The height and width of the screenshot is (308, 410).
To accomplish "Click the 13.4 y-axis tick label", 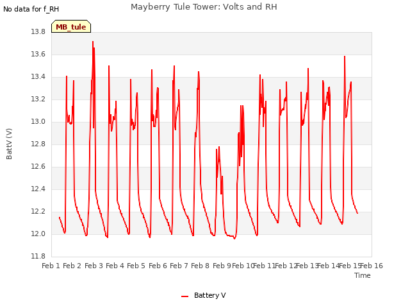I will [38, 77].
